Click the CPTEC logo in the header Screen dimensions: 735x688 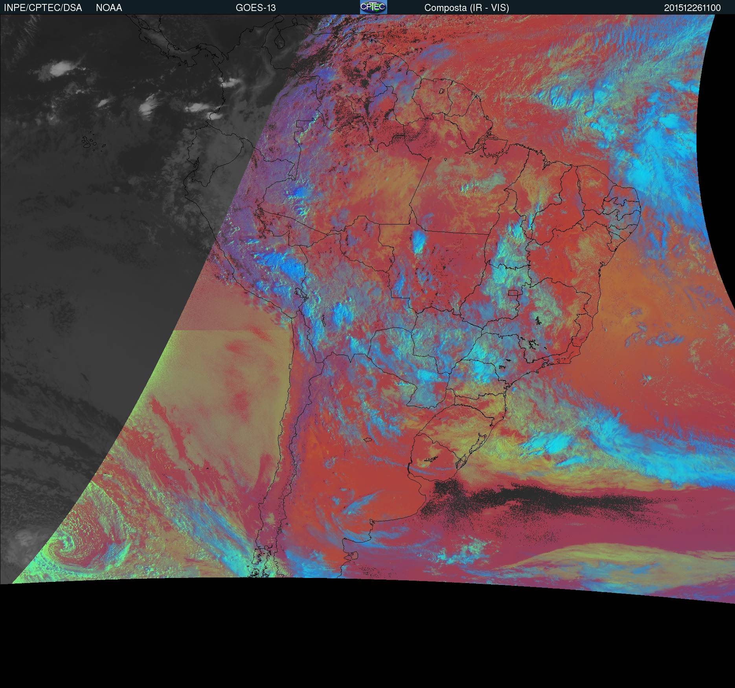tap(373, 7)
